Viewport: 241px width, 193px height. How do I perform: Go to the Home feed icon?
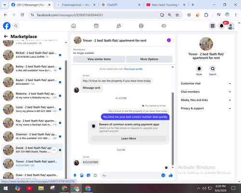[74, 26]
